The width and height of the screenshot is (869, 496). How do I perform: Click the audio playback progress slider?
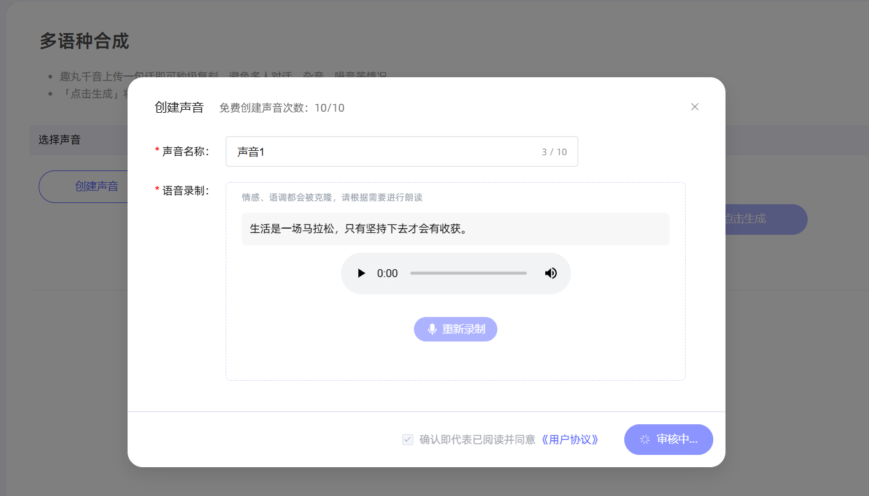[468, 273]
